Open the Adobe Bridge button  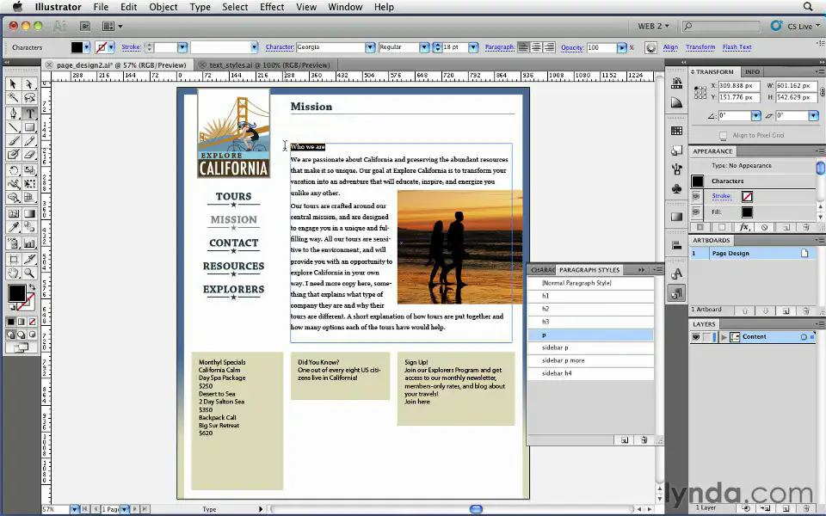point(85,26)
